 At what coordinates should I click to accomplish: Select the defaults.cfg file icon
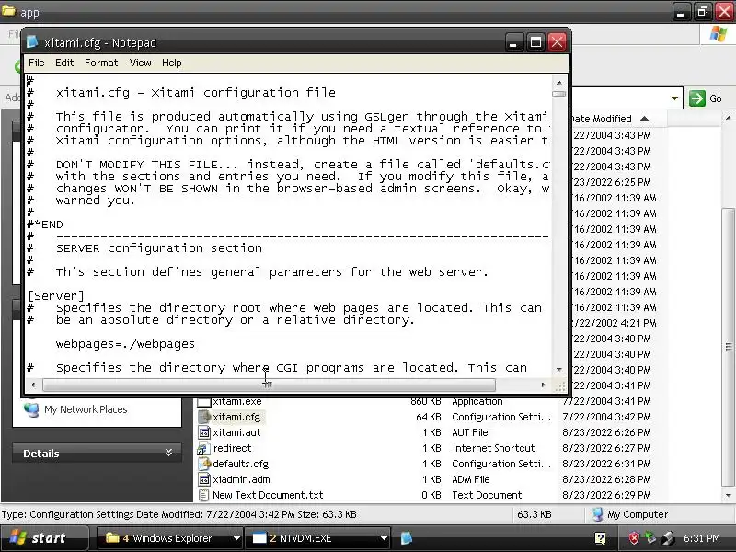click(x=203, y=464)
